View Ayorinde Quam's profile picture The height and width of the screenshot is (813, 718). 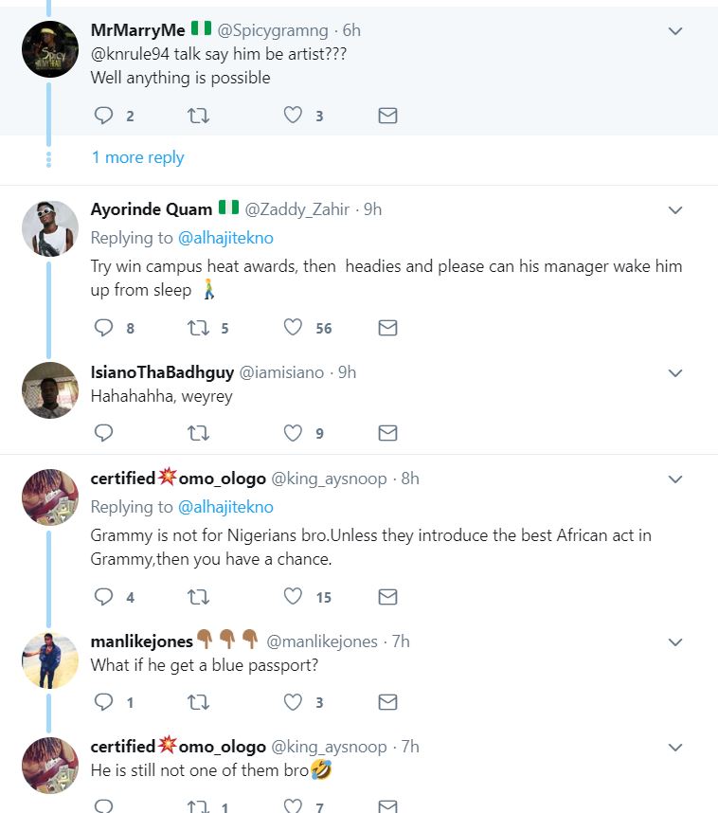[x=49, y=228]
